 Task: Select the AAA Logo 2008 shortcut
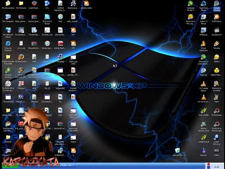point(73,59)
